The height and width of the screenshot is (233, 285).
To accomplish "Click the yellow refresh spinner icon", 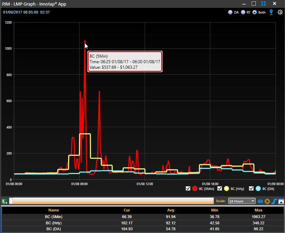I will (267, 201).
